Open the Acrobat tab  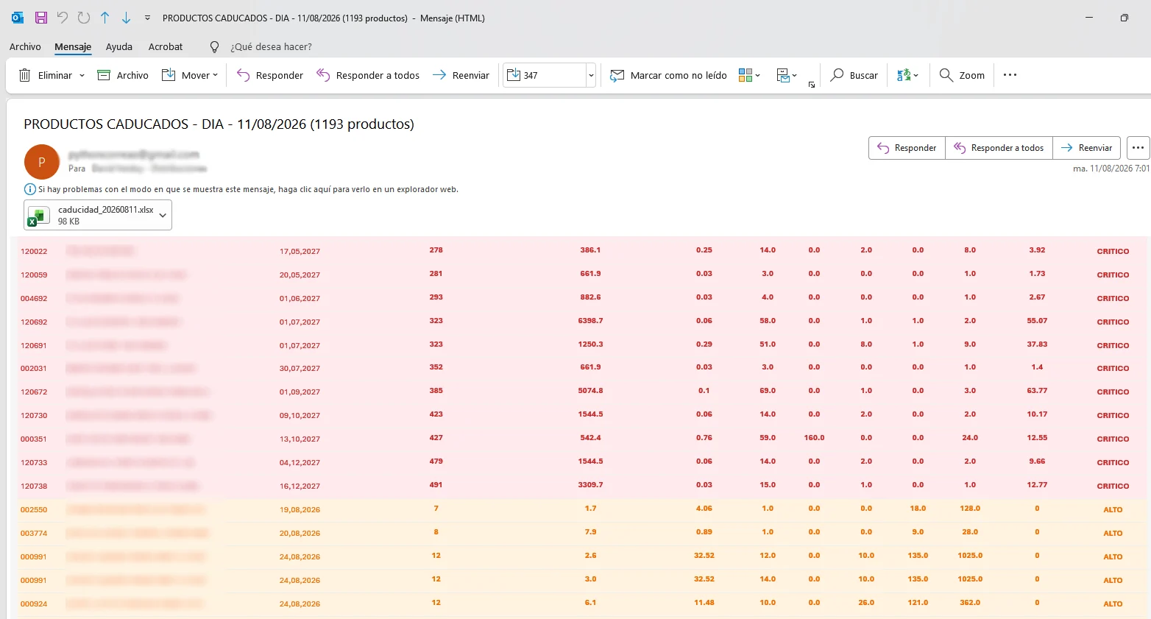[x=166, y=46]
